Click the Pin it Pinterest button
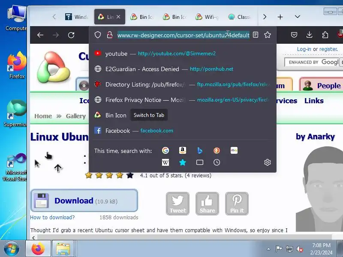This screenshot has width=343, height=257. pos(237,204)
